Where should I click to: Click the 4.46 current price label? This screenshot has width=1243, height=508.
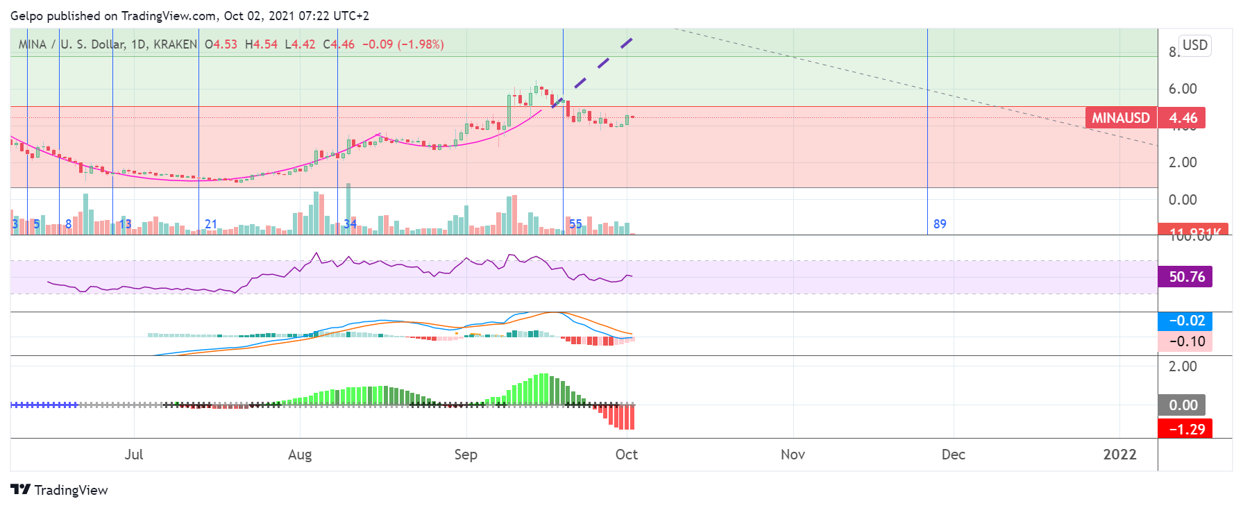click(x=1183, y=118)
